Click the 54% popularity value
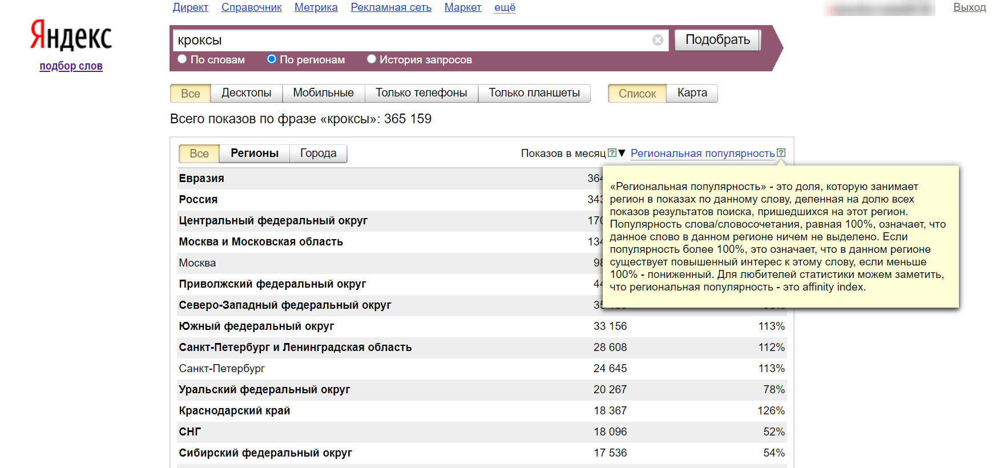 [774, 453]
